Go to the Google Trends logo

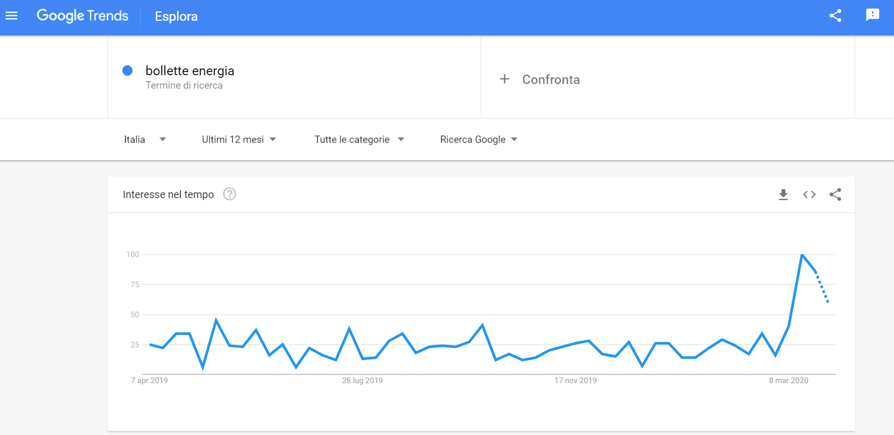pyautogui.click(x=82, y=16)
